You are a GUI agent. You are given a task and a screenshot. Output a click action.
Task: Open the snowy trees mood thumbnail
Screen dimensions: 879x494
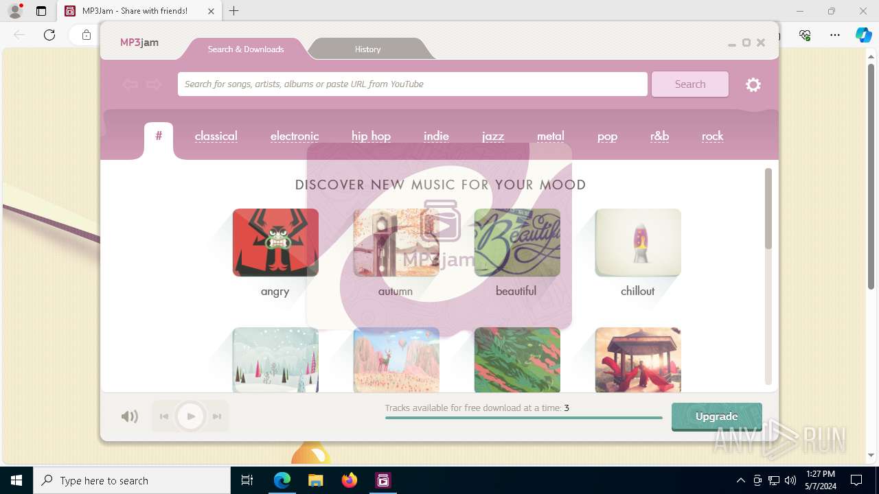coord(275,360)
